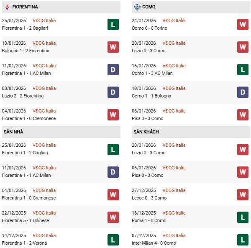Click the Fiorentina 1 - 1 AC Milan row under SÂN NHÀ
This screenshot has height=248, width=251.
click(x=26, y=175)
